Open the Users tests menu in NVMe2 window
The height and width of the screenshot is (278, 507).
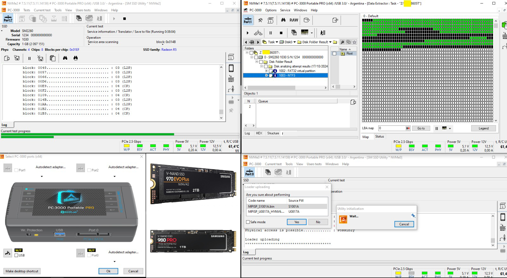83,10
